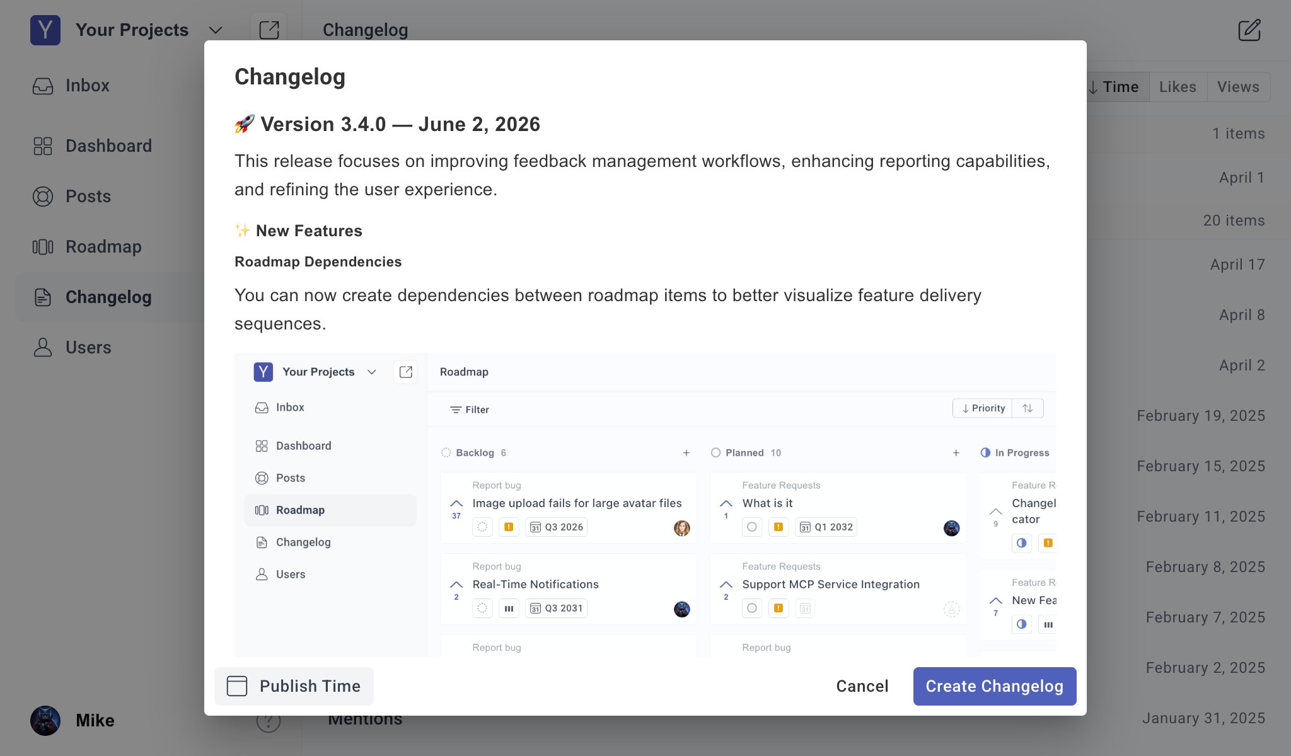Image resolution: width=1291 pixels, height=756 pixels.
Task: Click the April 17 entry date
Action: pyautogui.click(x=1237, y=265)
